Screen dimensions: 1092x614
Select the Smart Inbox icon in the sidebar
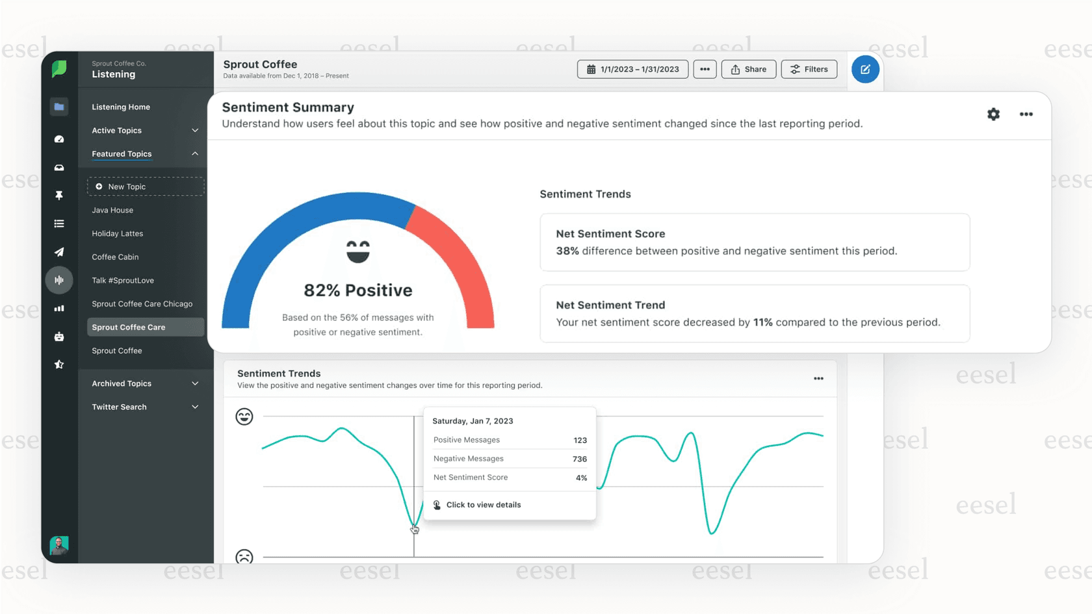coord(59,167)
